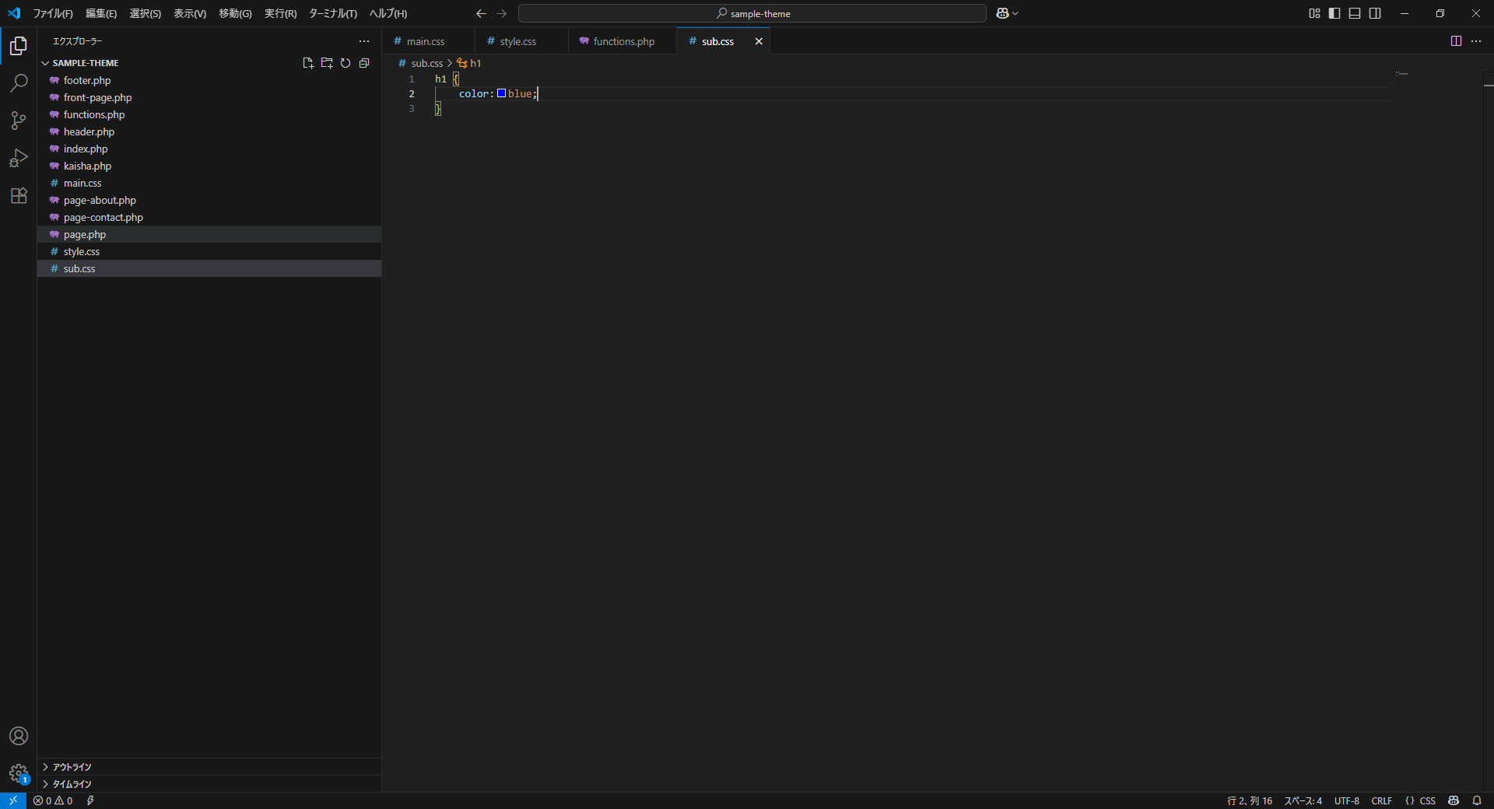Open the Manage gear icon
This screenshot has height=809, width=1494.
19,773
